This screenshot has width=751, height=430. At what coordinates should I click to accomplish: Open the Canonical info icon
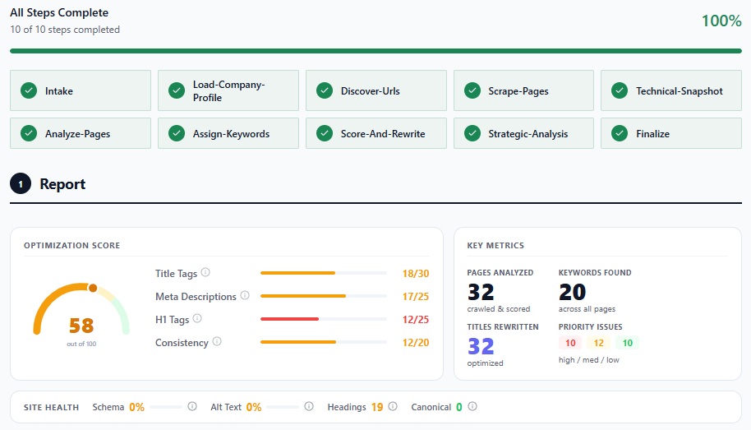(x=472, y=406)
